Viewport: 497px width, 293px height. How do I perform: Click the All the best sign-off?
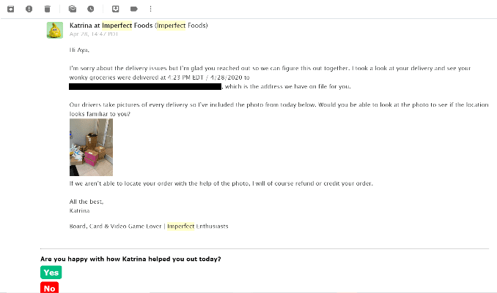(86, 202)
